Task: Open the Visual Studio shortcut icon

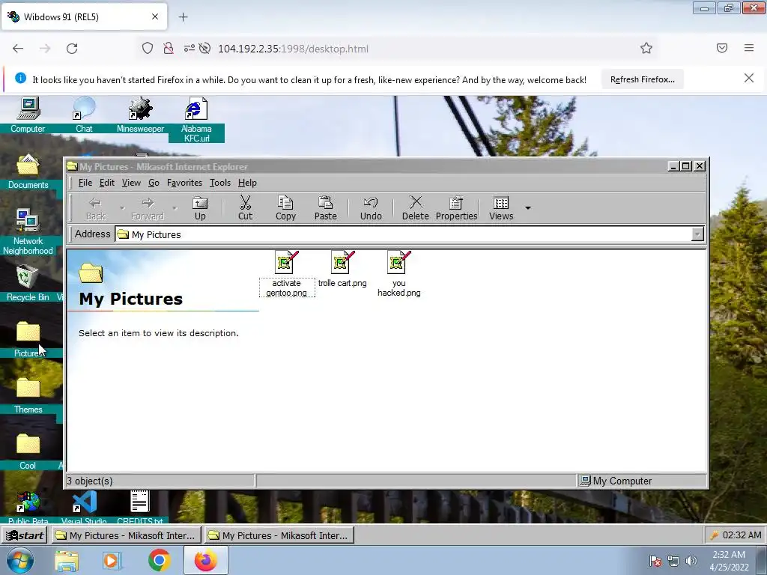Action: click(x=84, y=507)
